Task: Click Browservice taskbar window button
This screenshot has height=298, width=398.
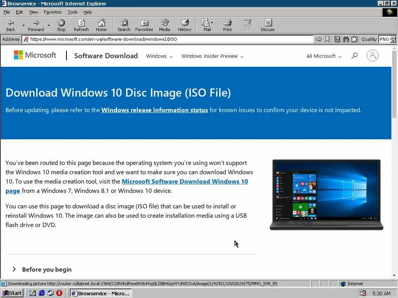Action: [x=101, y=293]
